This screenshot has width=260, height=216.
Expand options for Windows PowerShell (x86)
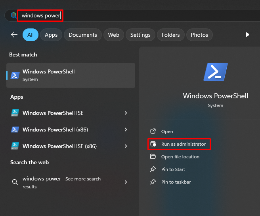pos(126,130)
